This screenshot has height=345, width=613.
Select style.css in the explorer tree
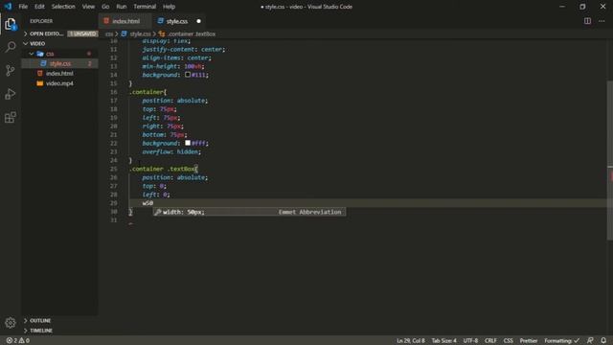(59, 63)
